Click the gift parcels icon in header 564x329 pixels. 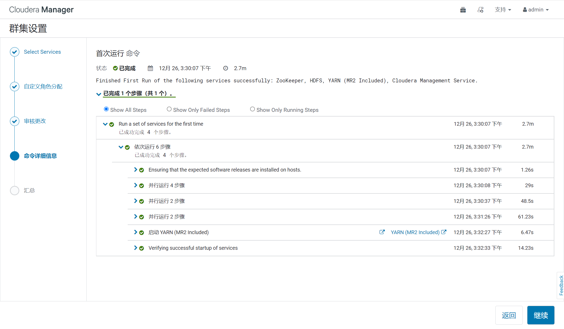pyautogui.click(x=463, y=10)
